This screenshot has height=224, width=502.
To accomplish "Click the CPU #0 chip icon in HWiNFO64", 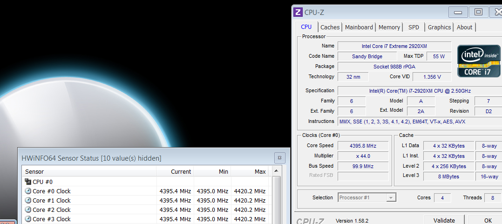I will click(28, 182).
